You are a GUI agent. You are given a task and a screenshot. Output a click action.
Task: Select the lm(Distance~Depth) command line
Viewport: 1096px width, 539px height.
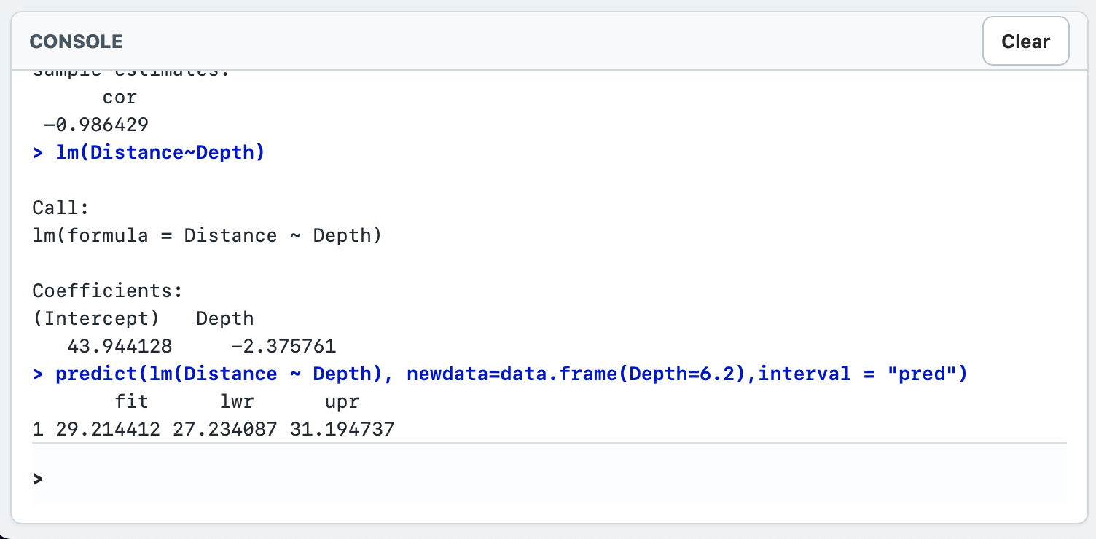(149, 153)
